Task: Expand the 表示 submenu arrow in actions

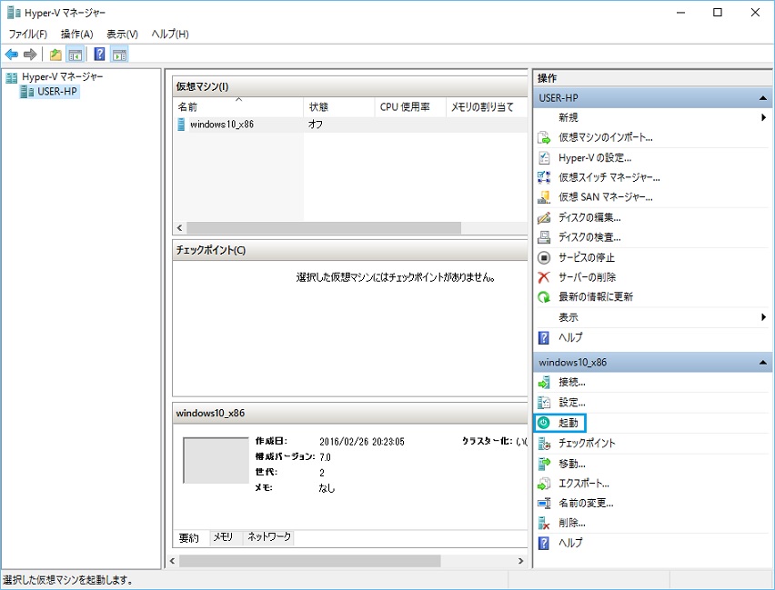Action: pos(764,317)
